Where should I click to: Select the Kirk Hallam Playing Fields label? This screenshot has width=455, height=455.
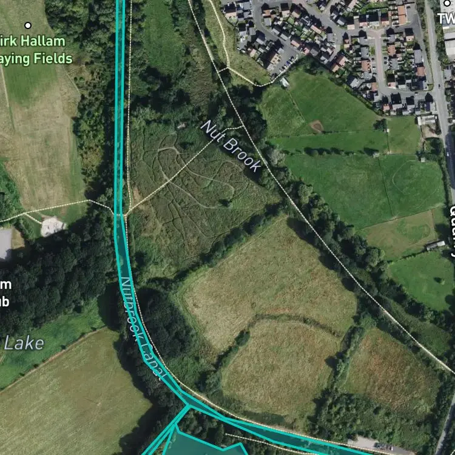pyautogui.click(x=35, y=50)
